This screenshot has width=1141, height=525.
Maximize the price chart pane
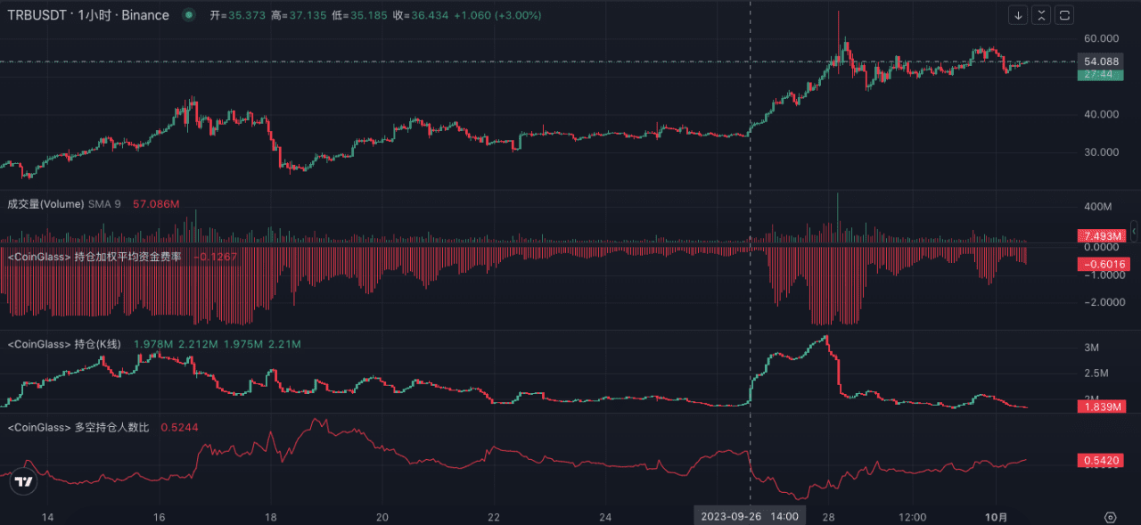coord(1065,15)
